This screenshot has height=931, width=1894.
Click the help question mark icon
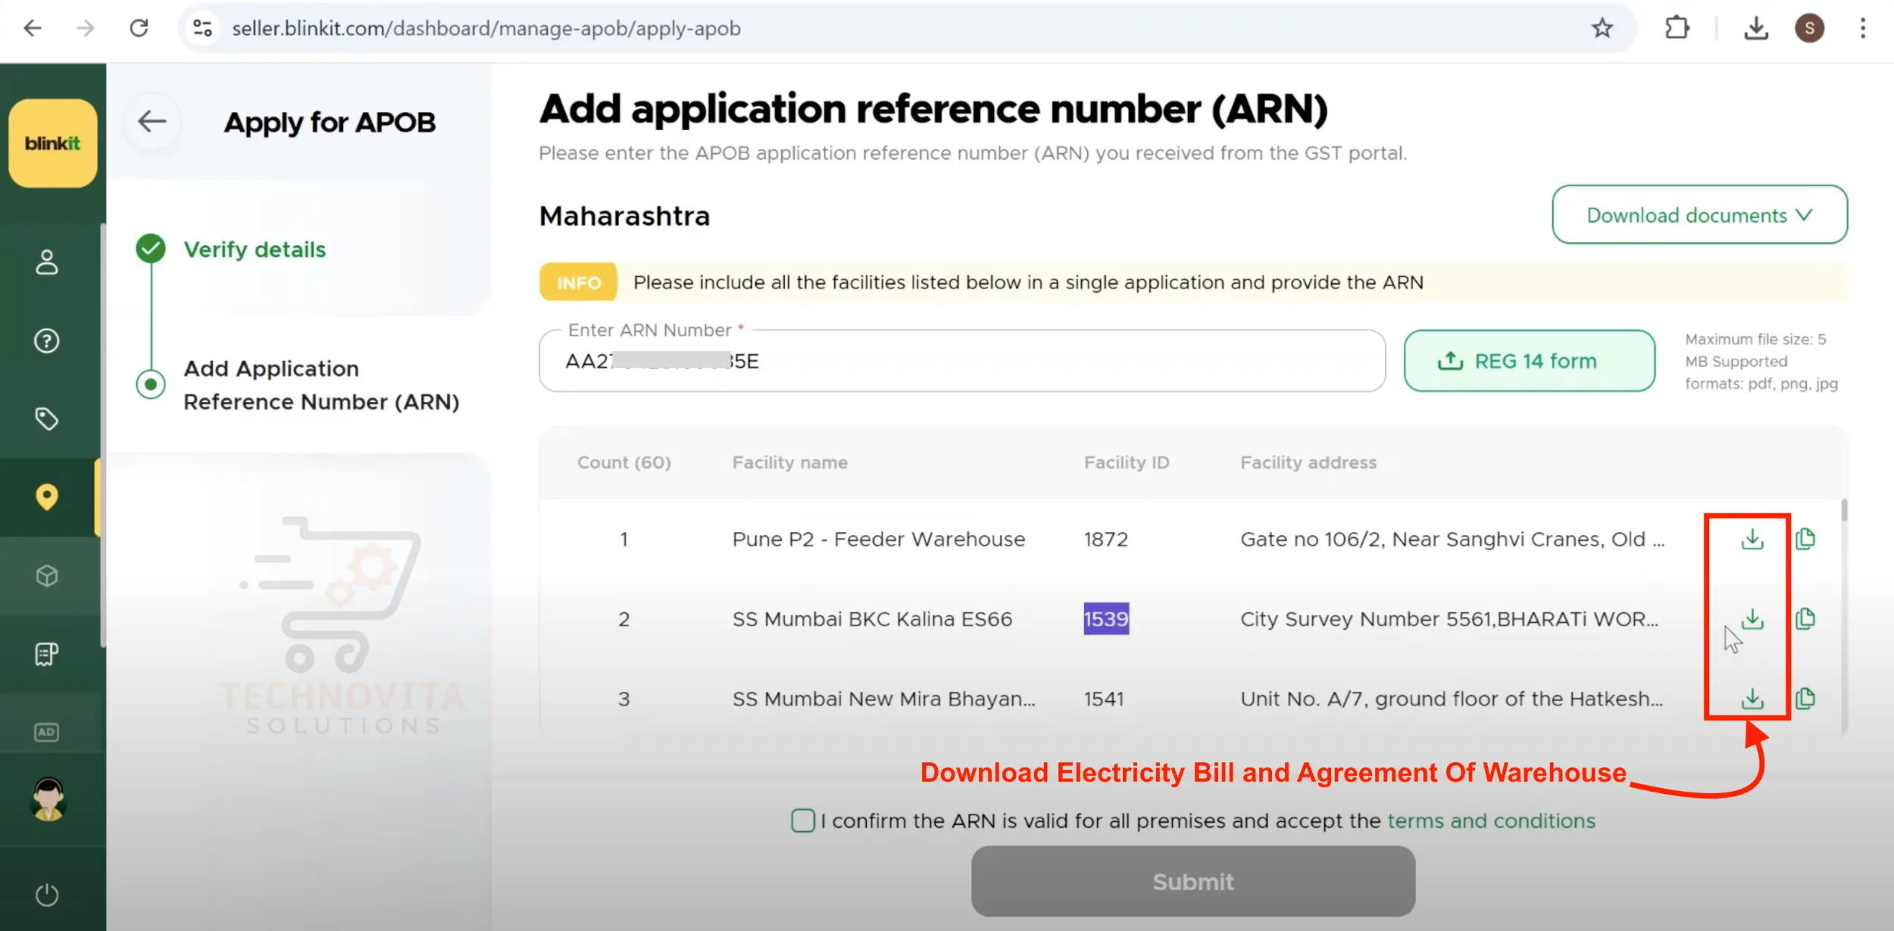[x=47, y=341]
